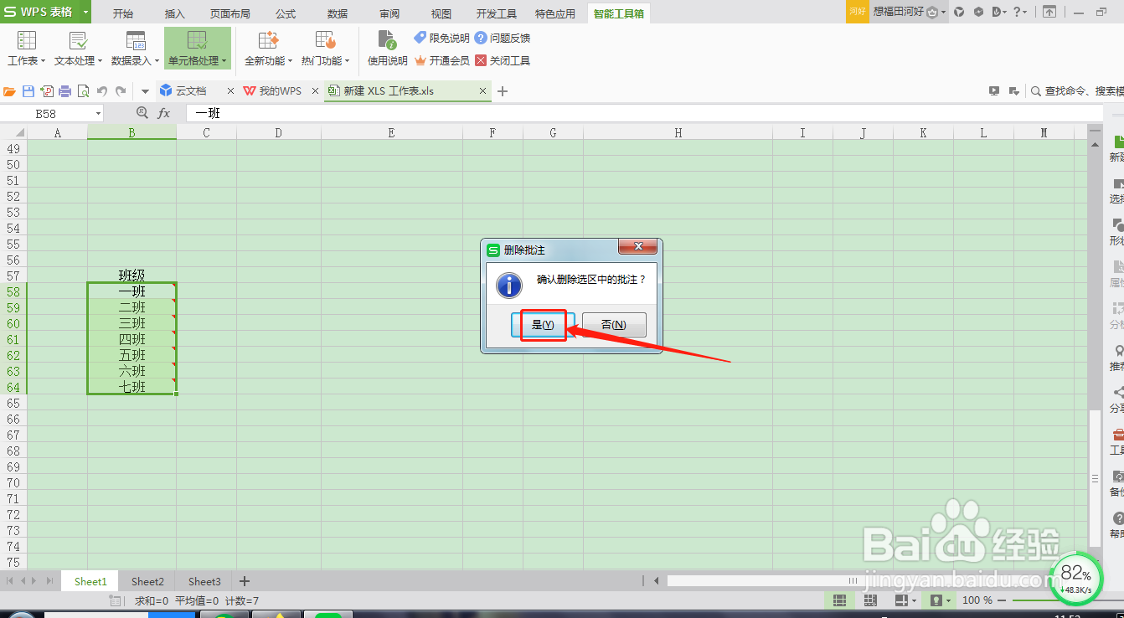The height and width of the screenshot is (618, 1124).
Task: Open the 帮助 help icon in right sidebar
Action: [x=1117, y=518]
